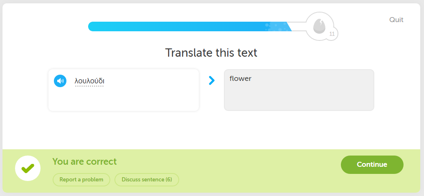The image size is (424, 196).
Task: Quit the lesson
Action: 396,20
